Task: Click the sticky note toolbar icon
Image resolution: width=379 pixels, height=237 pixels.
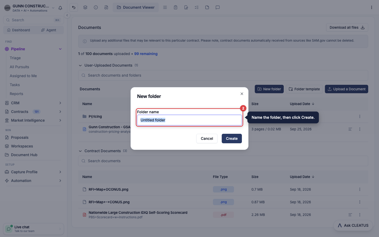Action: [207, 7]
